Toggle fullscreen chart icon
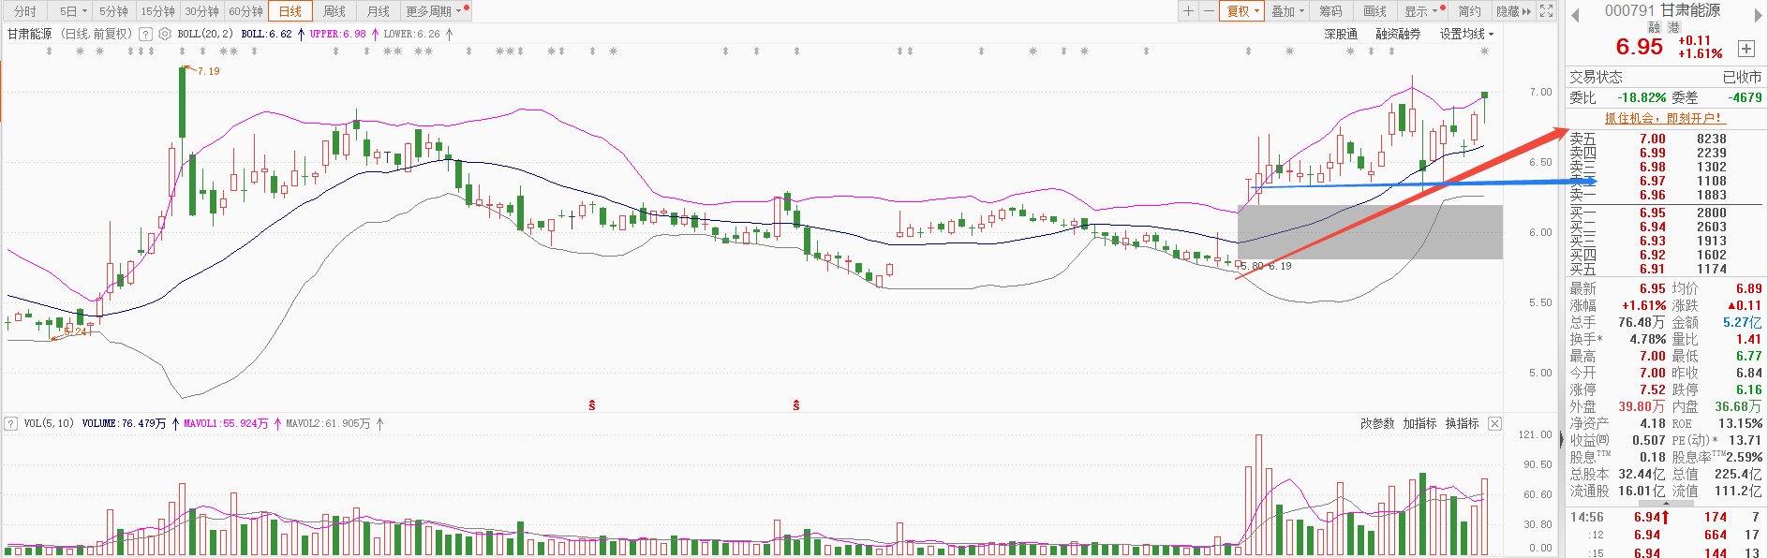Image resolution: width=1768 pixels, height=558 pixels. (1547, 11)
